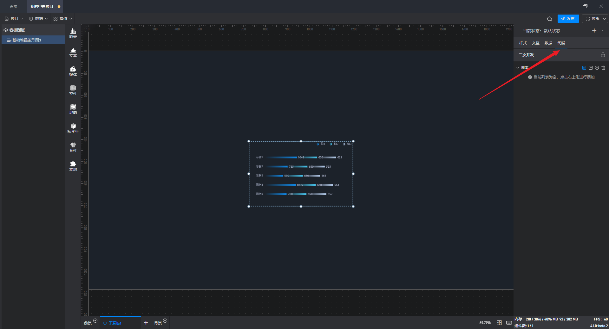
Task: Collapse the right panel with the chevron arrow
Action: click(x=602, y=31)
